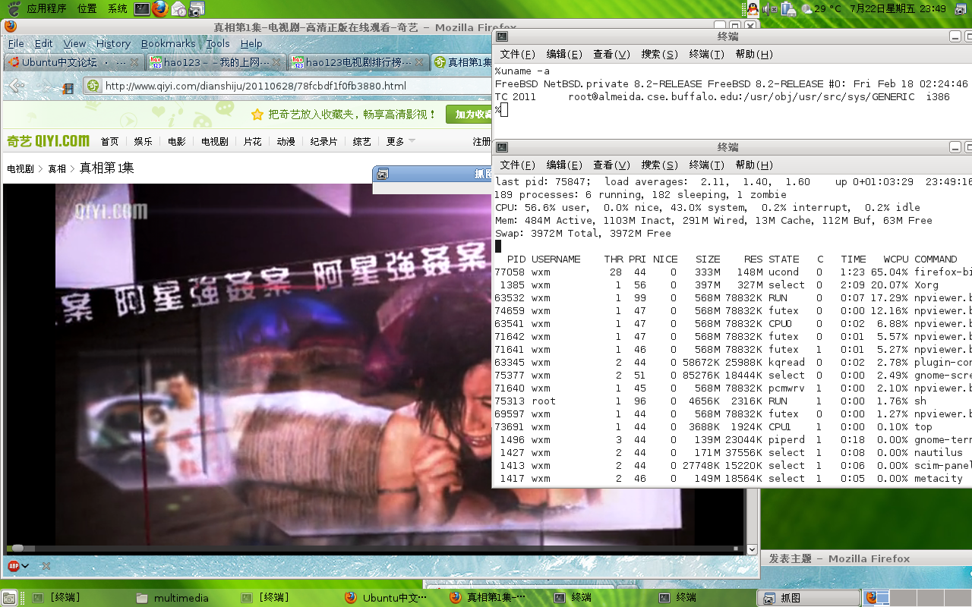
Task: Click screenshot icon right of the 23:49 clock
Action: pos(961,9)
